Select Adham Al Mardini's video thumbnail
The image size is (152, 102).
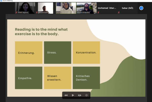pos(86,8)
